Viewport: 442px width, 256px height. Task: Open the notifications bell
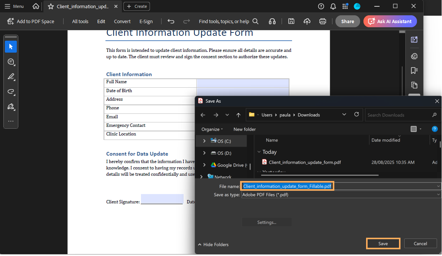pyautogui.click(x=333, y=6)
